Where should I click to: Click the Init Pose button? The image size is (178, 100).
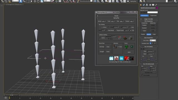pos(102,47)
